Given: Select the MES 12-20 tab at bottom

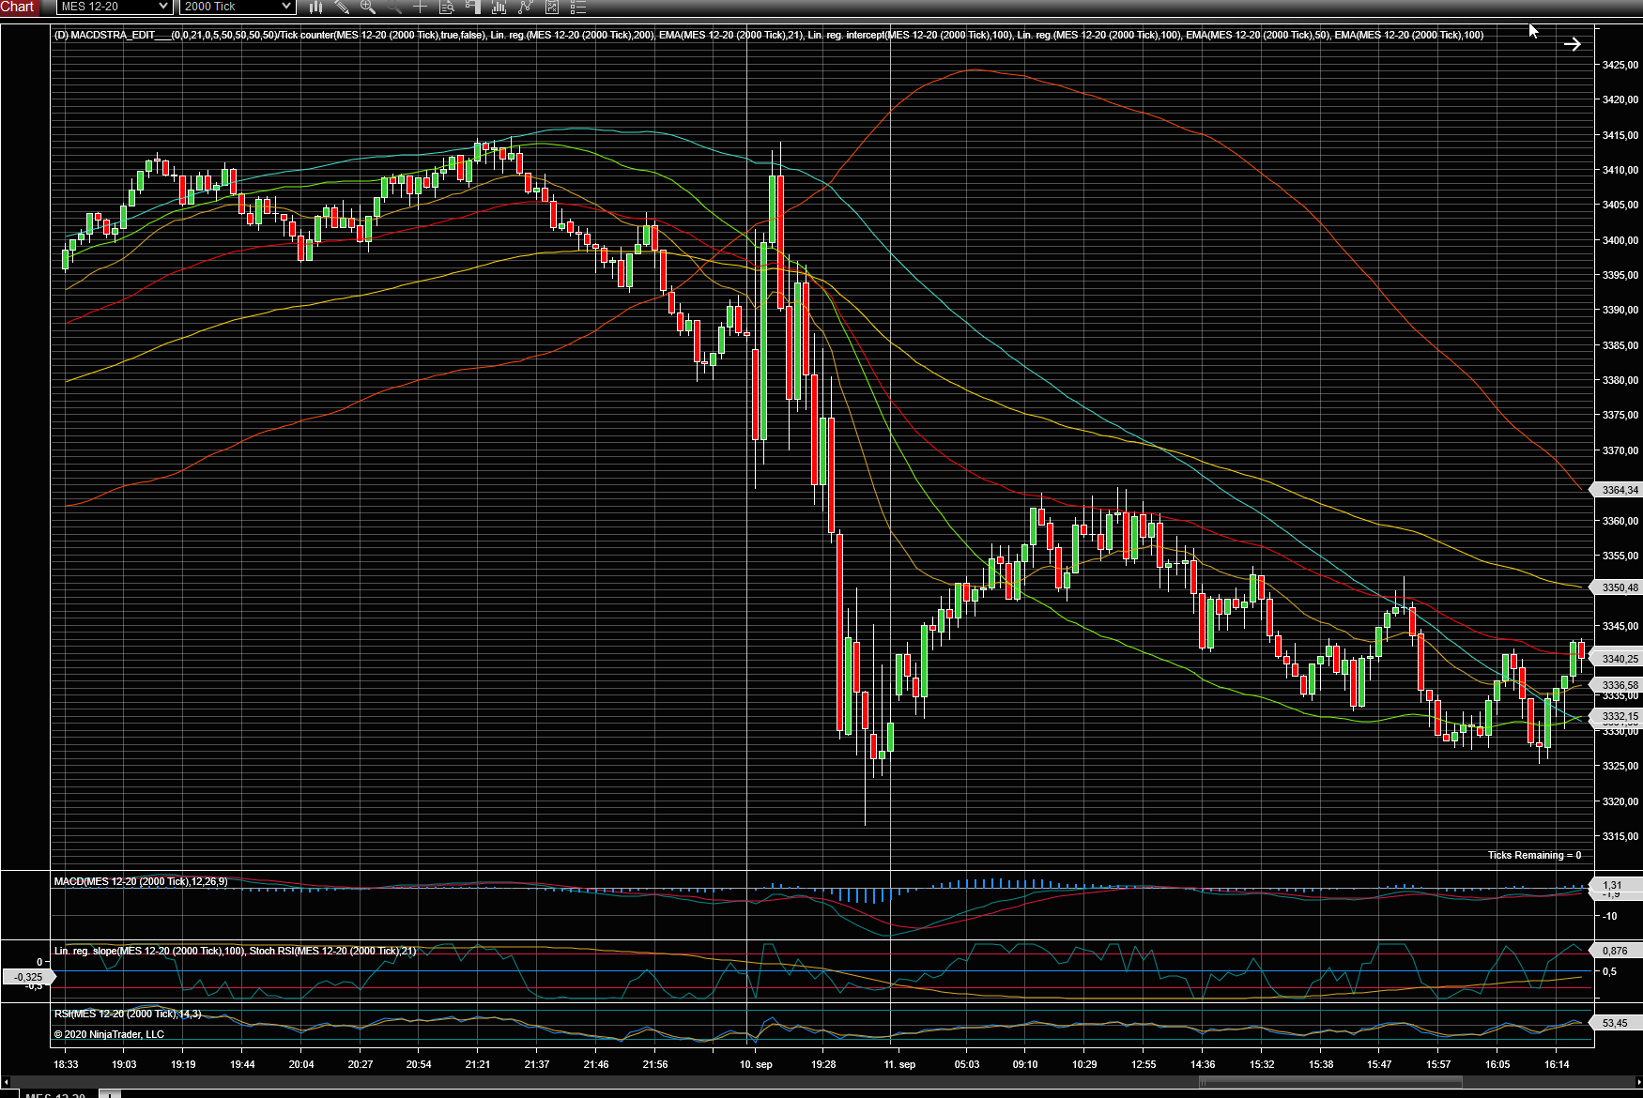Looking at the screenshot, I should pos(56,1093).
